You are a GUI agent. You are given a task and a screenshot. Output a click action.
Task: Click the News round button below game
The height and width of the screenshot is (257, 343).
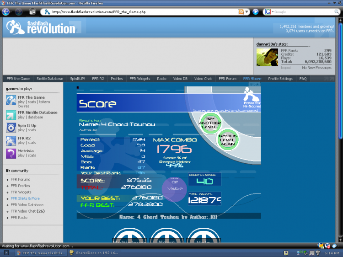tap(166, 236)
